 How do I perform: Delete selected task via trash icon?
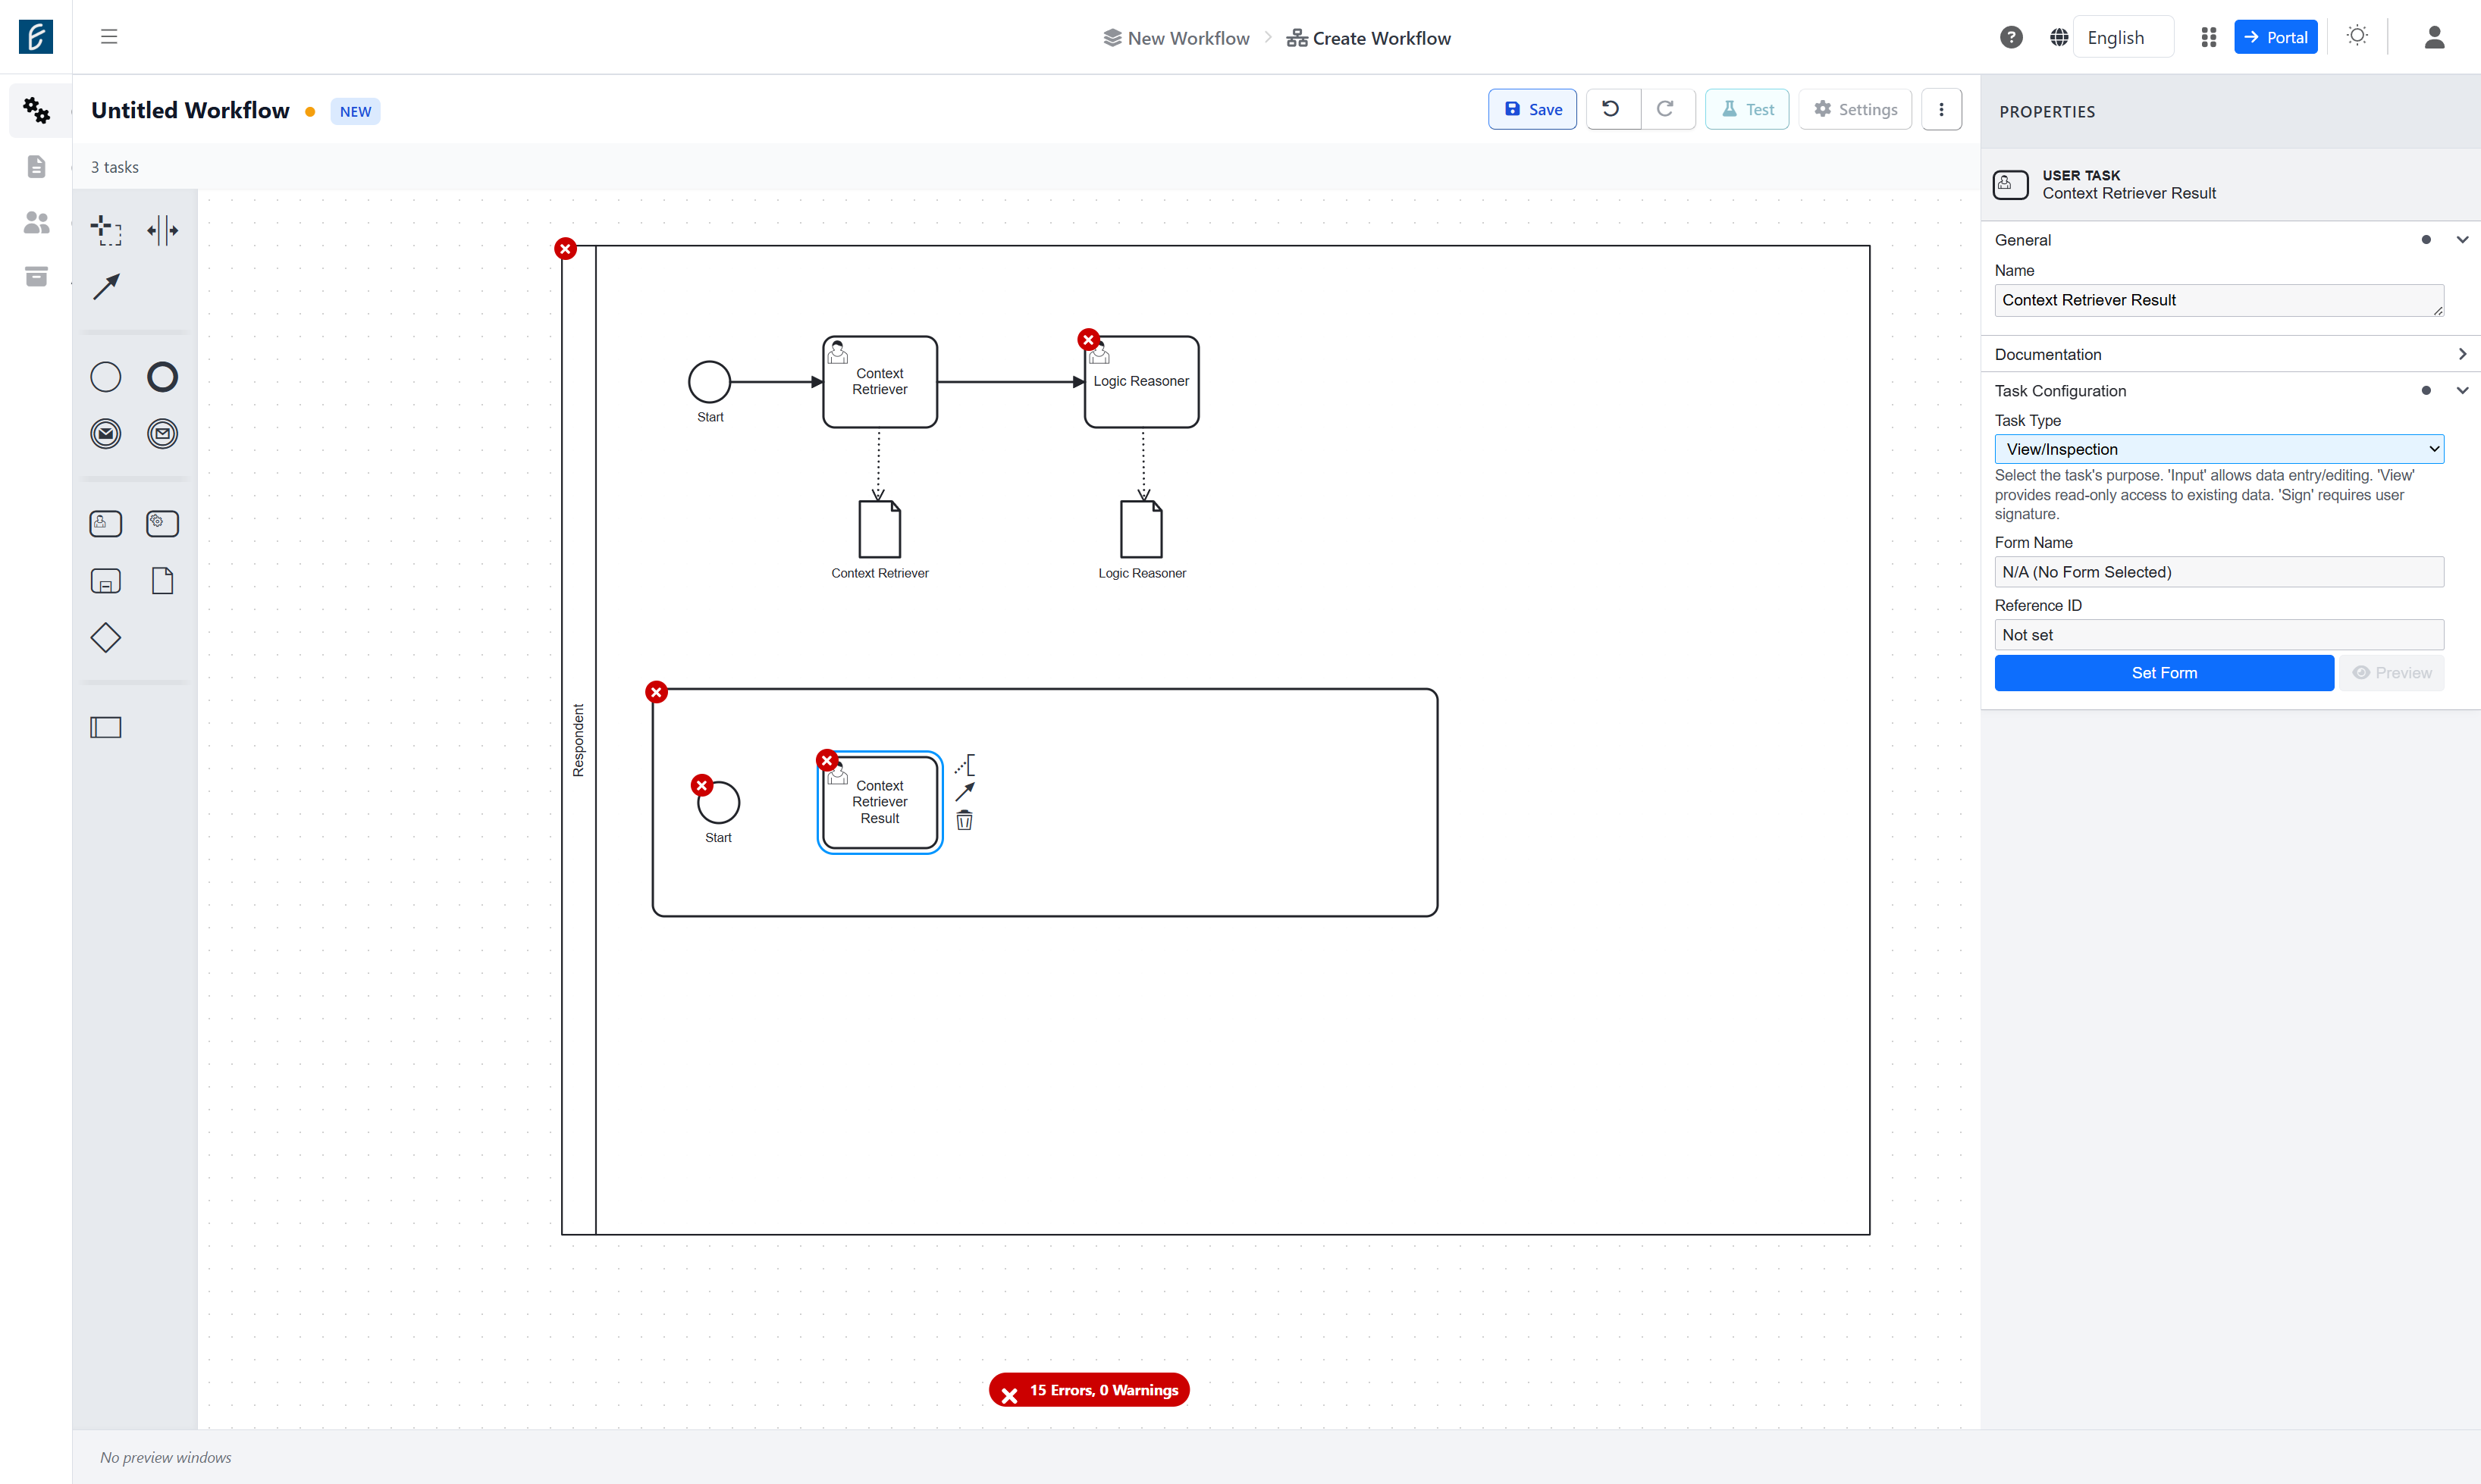click(964, 821)
